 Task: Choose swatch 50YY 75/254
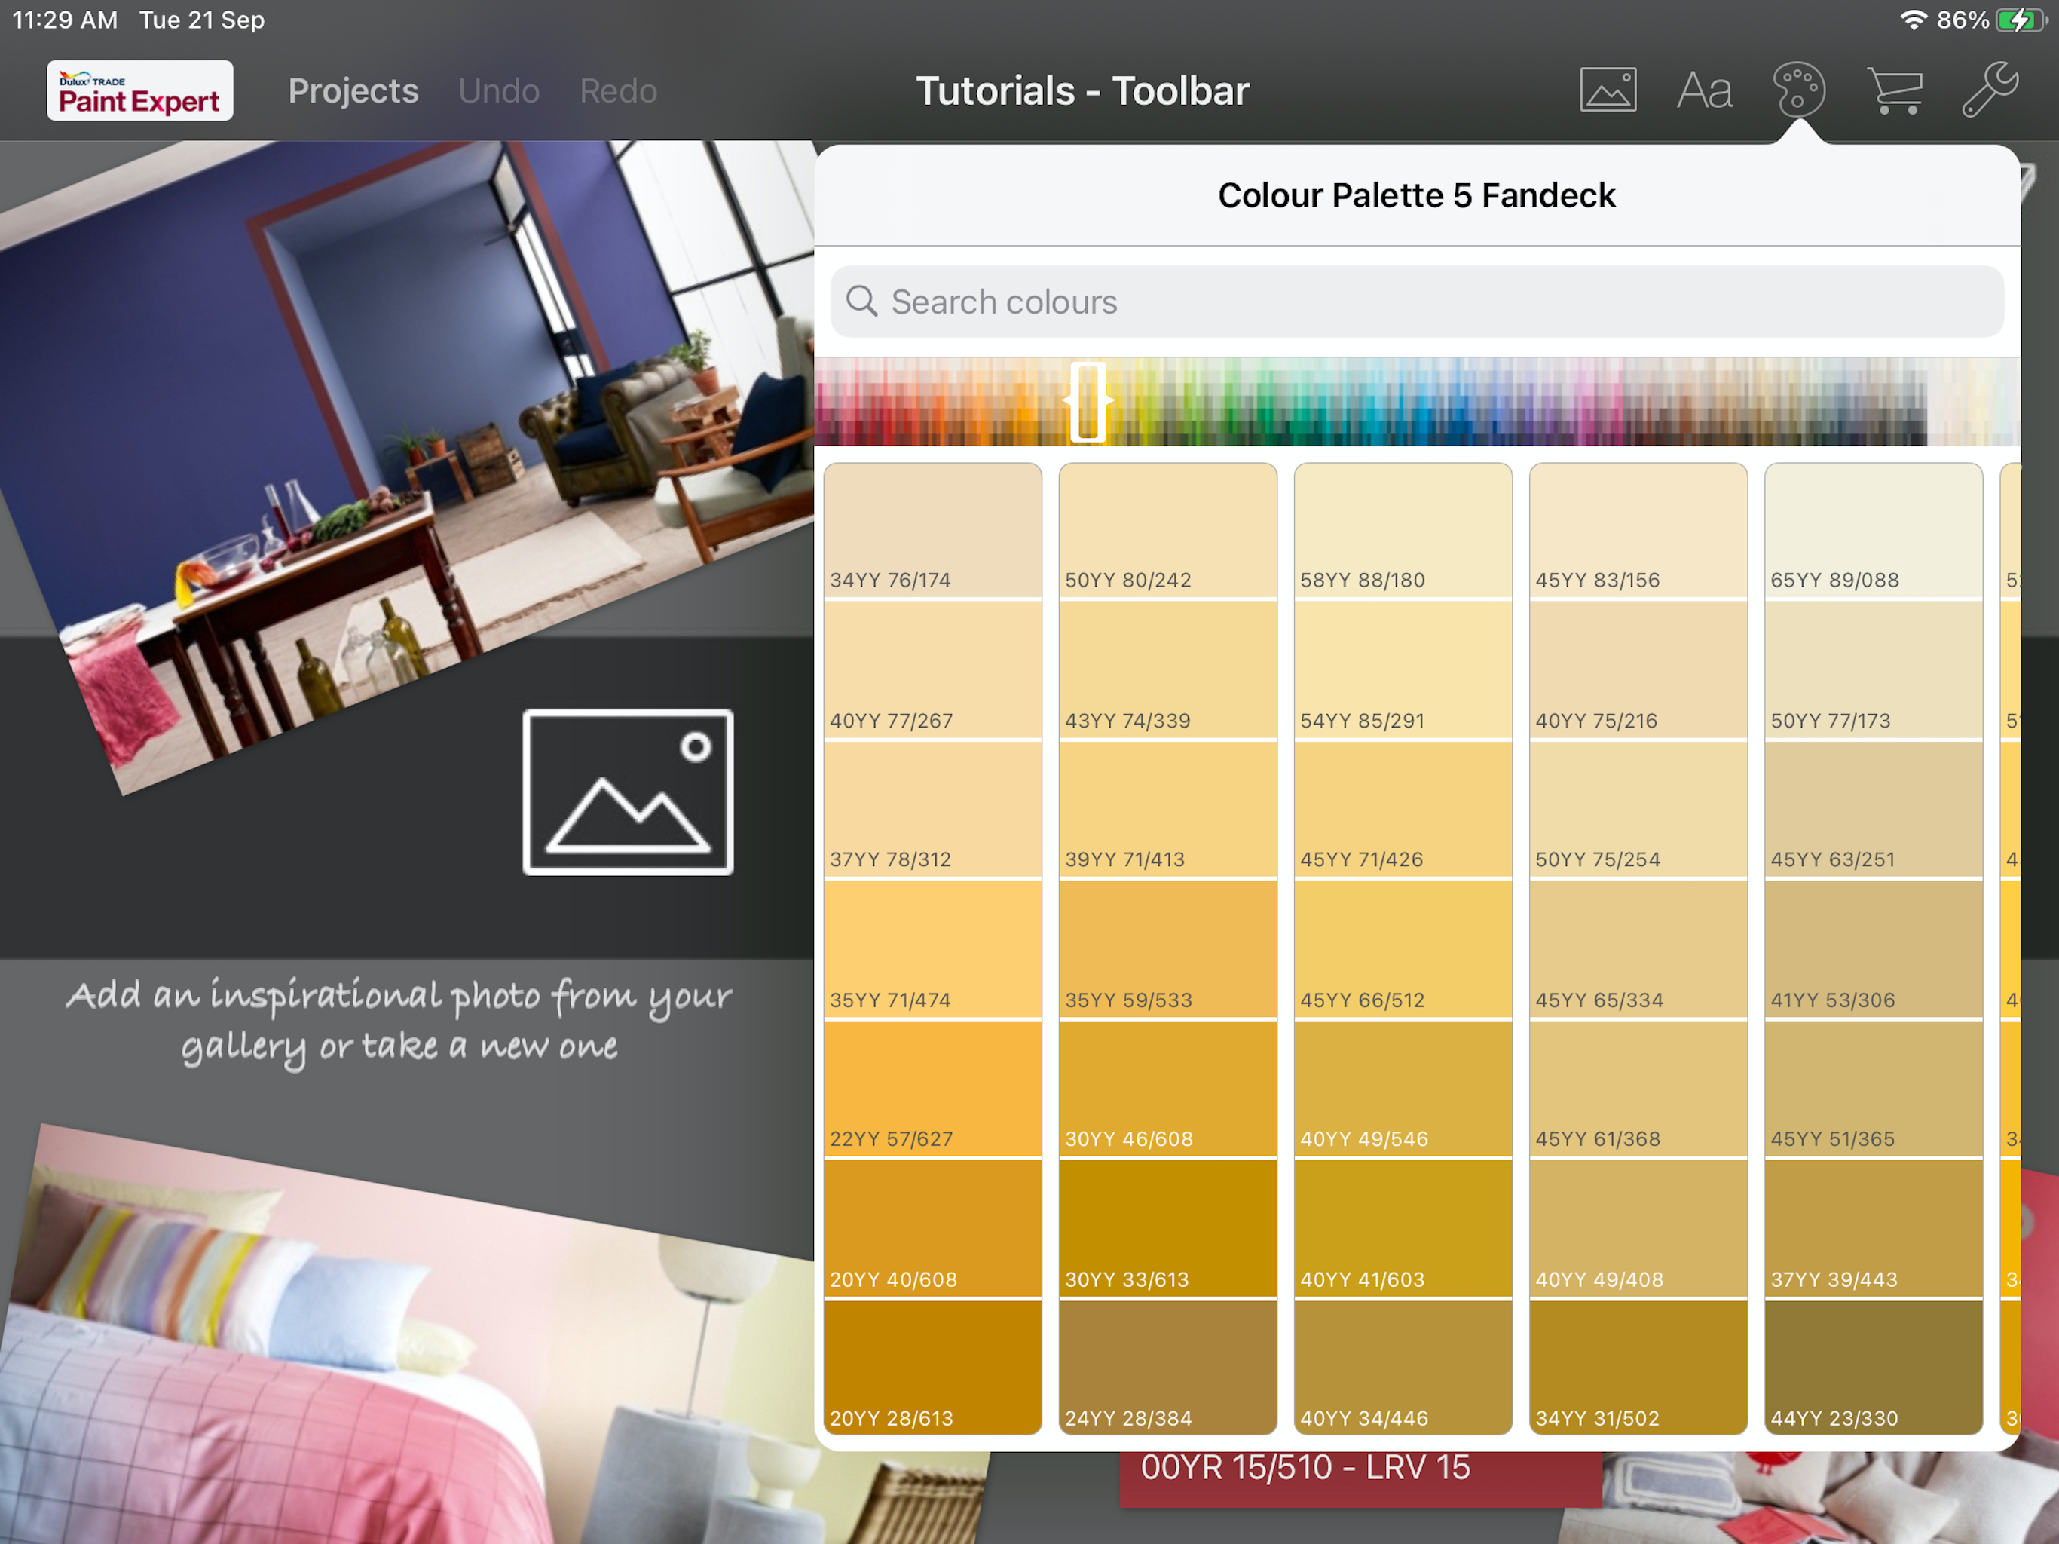tap(1638, 809)
